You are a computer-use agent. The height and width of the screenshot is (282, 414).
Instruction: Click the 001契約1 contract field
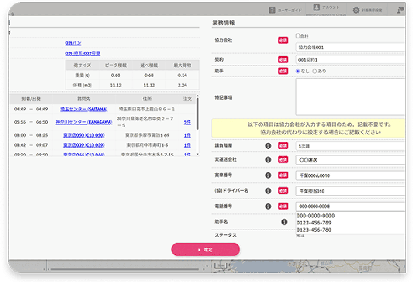click(350, 60)
